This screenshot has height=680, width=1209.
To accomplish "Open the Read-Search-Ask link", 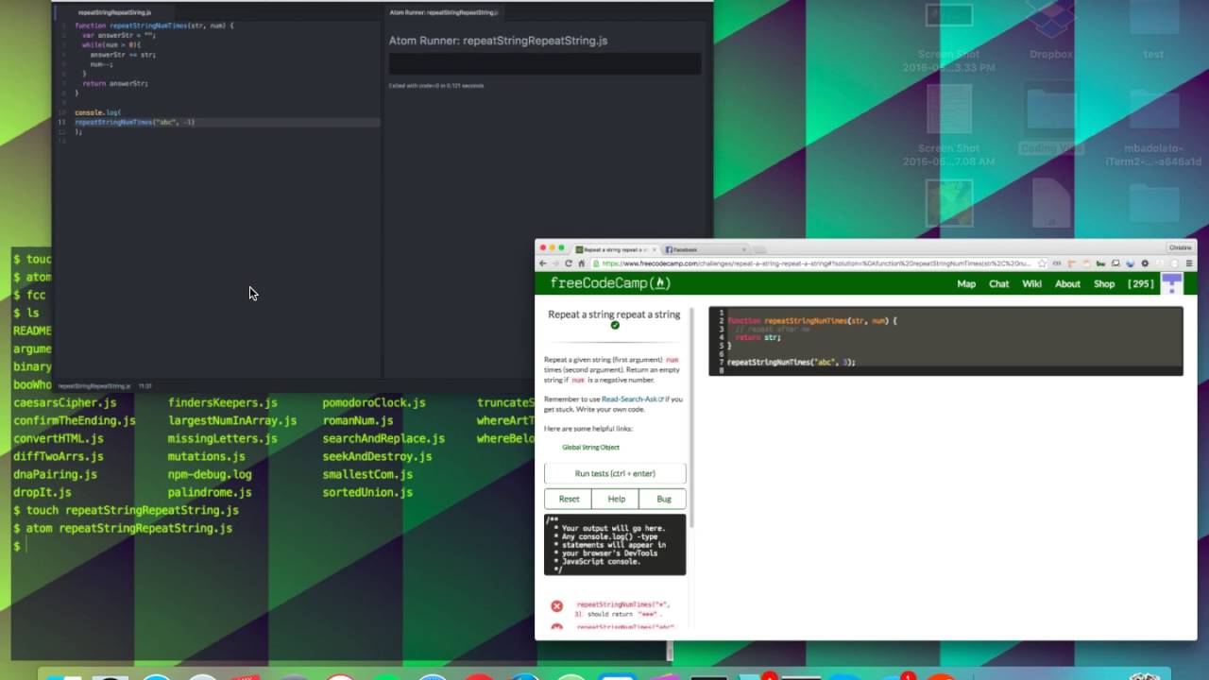I will (632, 399).
